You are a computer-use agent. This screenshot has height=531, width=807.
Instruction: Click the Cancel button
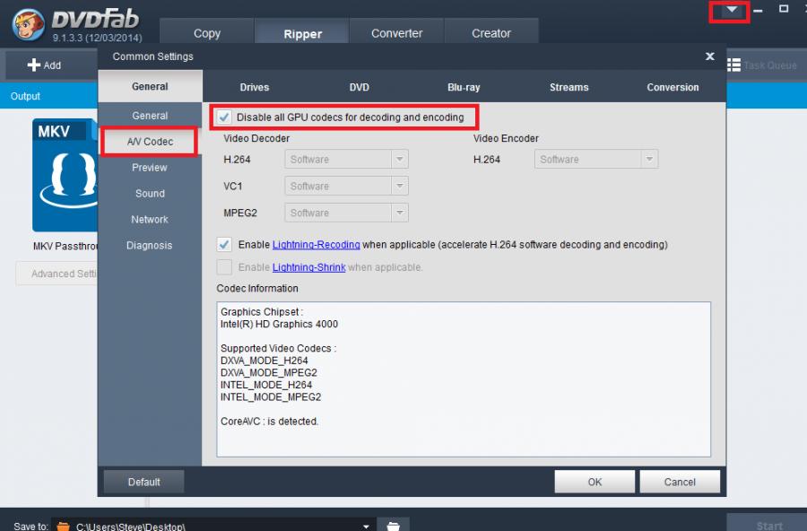click(x=680, y=482)
